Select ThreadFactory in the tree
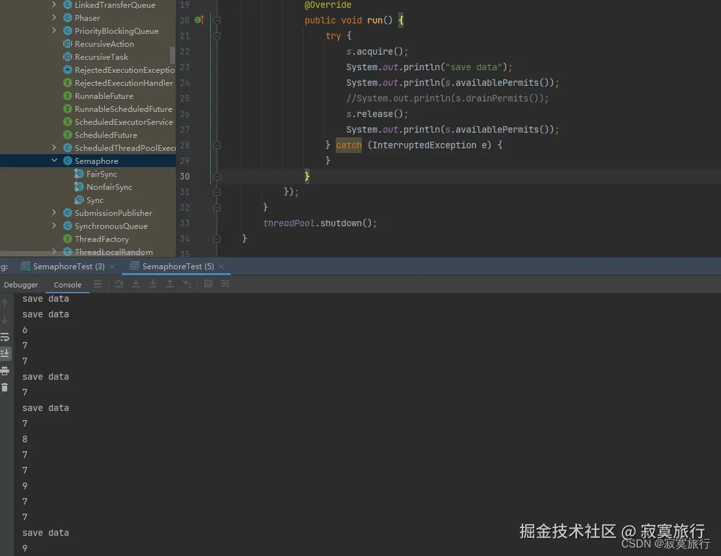This screenshot has height=556, width=721. tap(102, 239)
